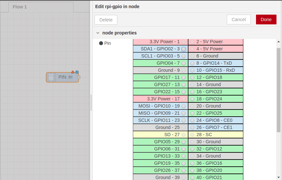Image resolution: width=282 pixels, height=180 pixels.
Task: Click the sidebar resize handle
Action: [91, 102]
